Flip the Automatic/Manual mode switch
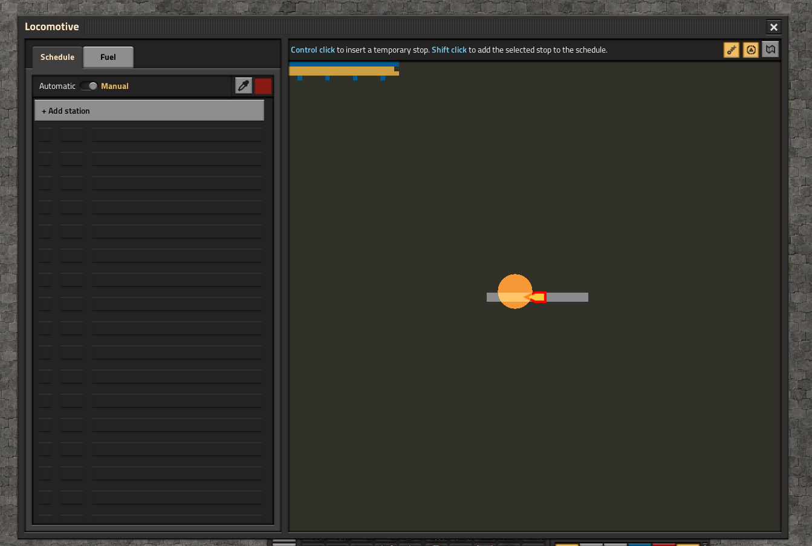Viewport: 812px width, 546px height. click(88, 86)
